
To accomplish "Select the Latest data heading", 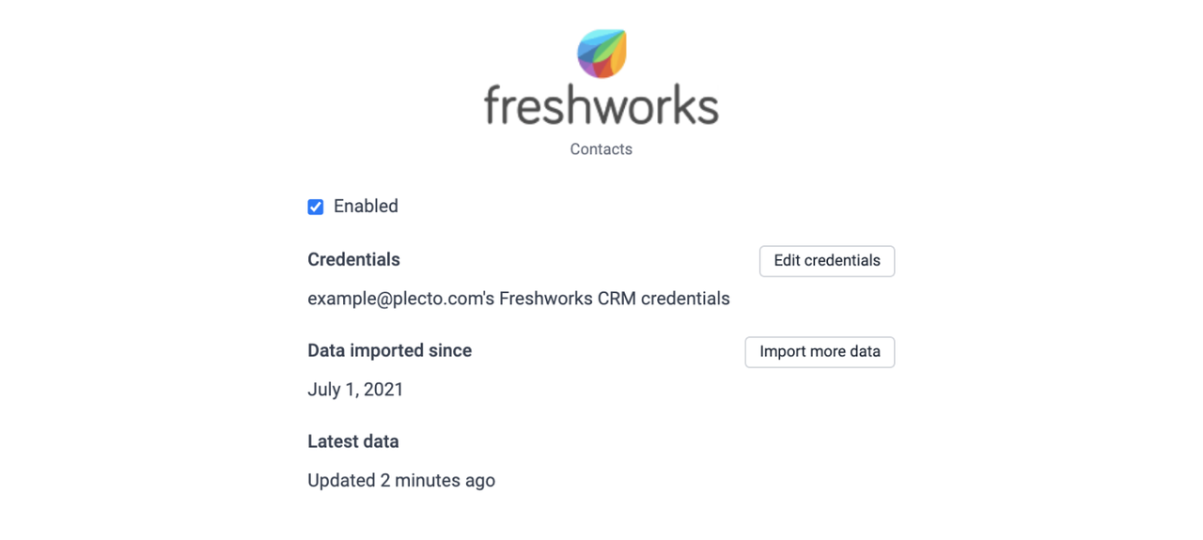I will pyautogui.click(x=352, y=441).
